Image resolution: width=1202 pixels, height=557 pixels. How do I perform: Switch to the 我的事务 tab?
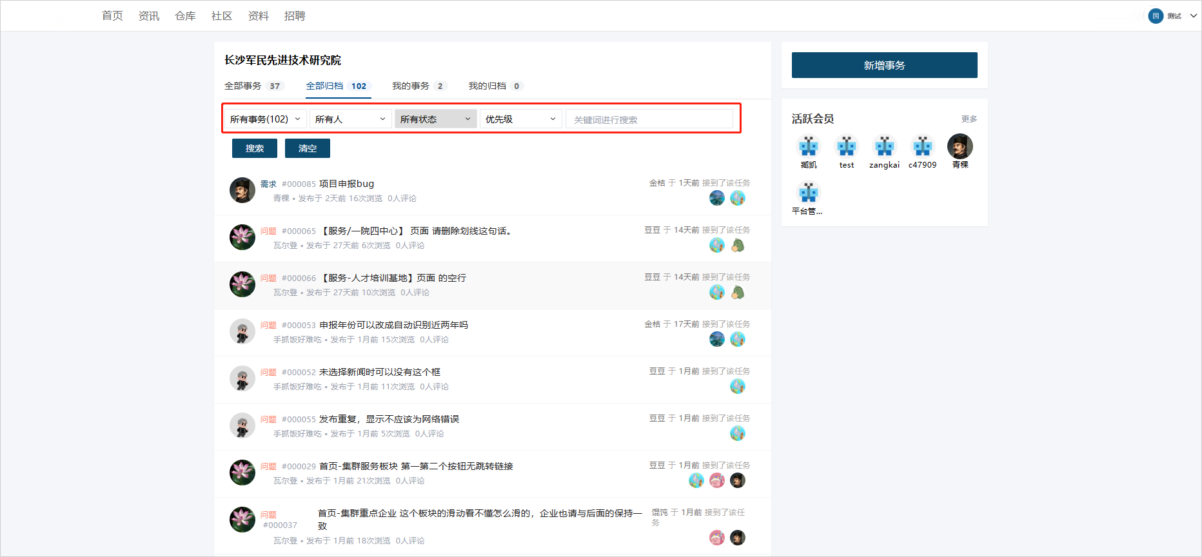(411, 86)
